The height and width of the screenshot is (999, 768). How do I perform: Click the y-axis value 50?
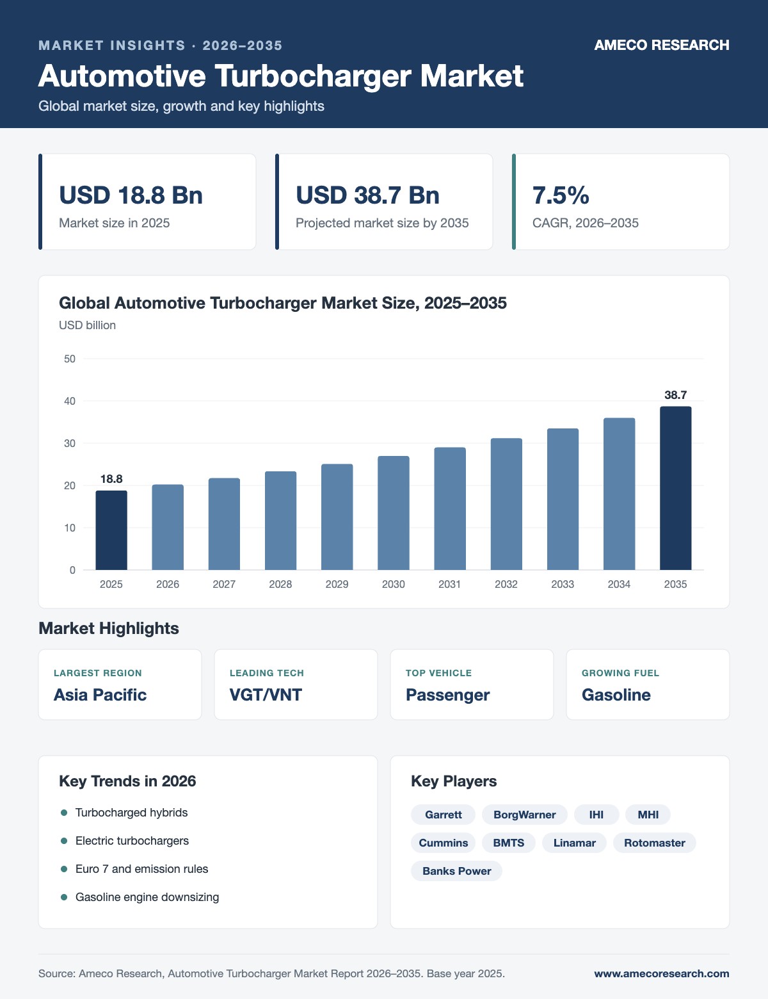coord(70,359)
